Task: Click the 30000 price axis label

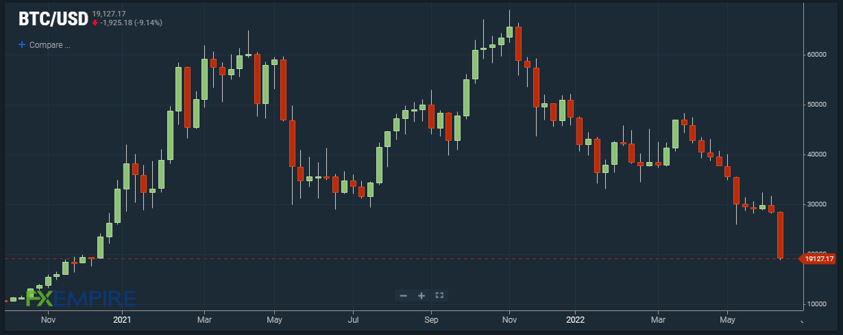Action: tap(816, 204)
